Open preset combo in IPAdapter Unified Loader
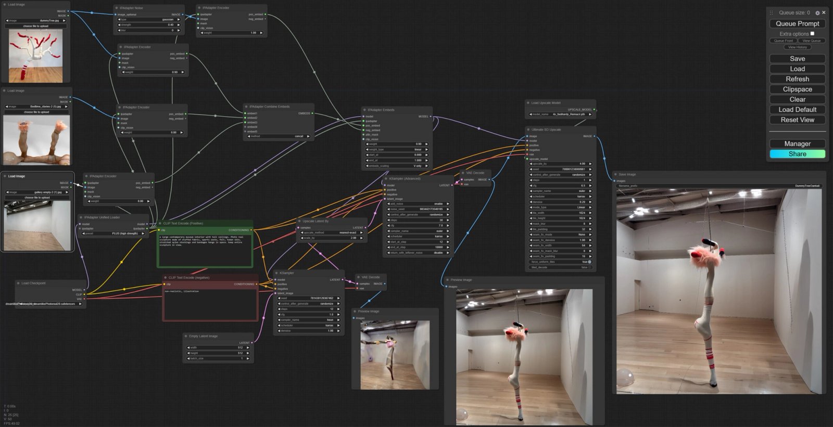The image size is (833, 427). (x=113, y=234)
